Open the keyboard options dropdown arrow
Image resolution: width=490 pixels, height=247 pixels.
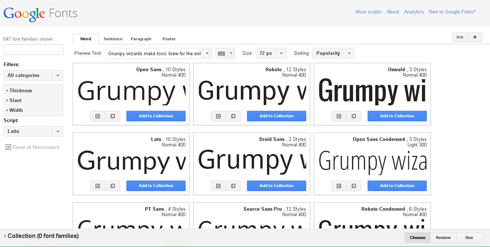pyautogui.click(x=231, y=53)
